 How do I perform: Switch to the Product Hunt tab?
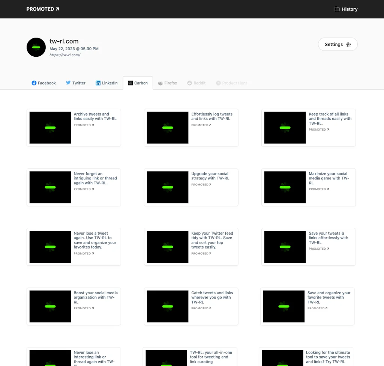[x=231, y=83]
